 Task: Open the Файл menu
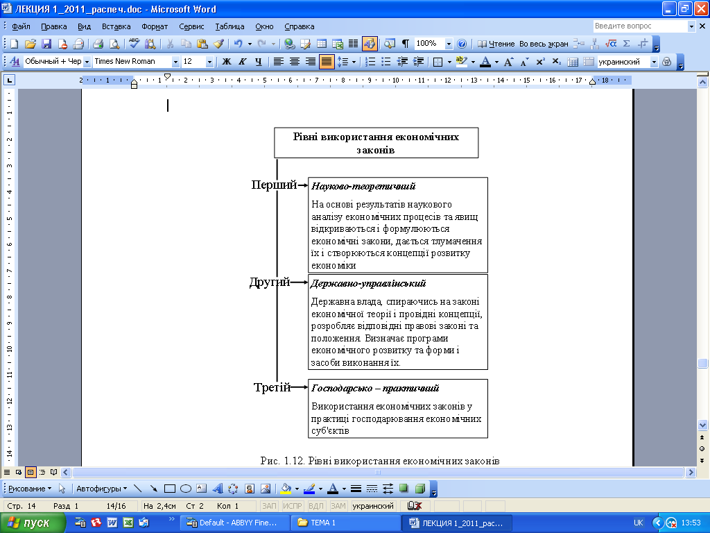click(21, 26)
